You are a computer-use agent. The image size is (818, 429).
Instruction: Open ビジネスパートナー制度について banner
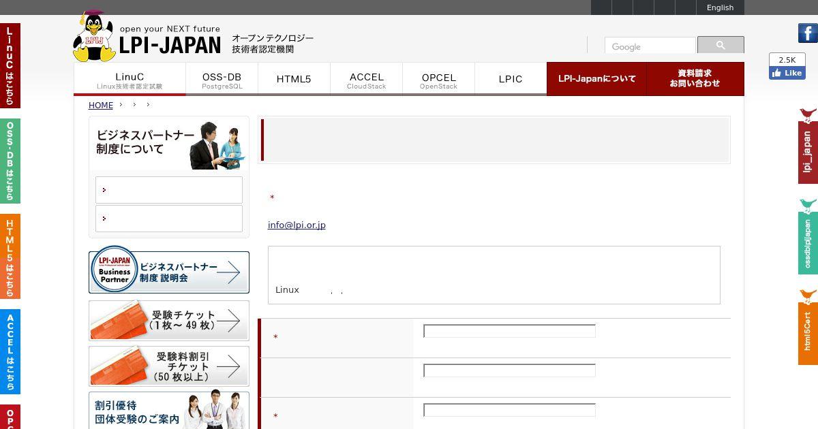click(x=169, y=144)
